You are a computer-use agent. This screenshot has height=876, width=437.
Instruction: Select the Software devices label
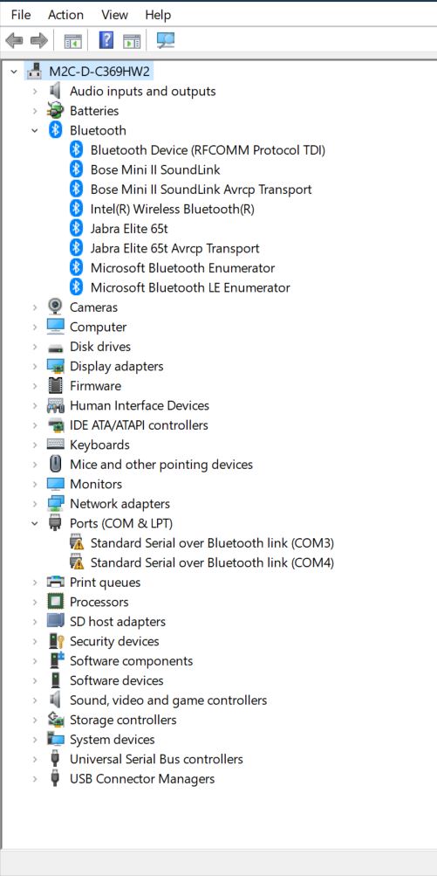click(117, 680)
